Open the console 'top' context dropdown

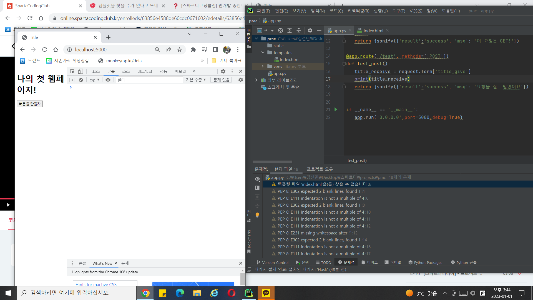click(x=94, y=80)
